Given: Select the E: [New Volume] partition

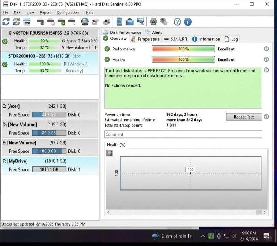Looking at the screenshot, I should tap(50, 147).
